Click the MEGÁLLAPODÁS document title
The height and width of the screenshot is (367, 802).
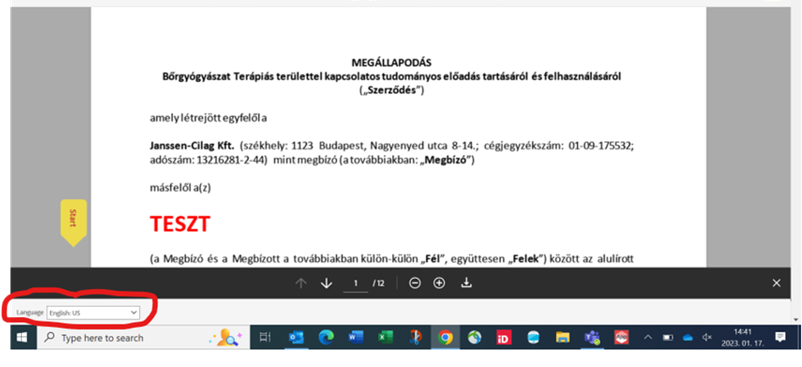[x=392, y=63]
